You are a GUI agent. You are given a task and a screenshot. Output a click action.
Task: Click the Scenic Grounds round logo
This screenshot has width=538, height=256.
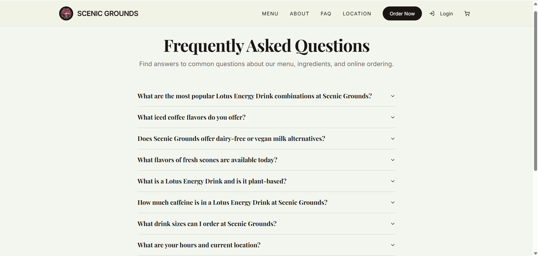click(x=66, y=13)
